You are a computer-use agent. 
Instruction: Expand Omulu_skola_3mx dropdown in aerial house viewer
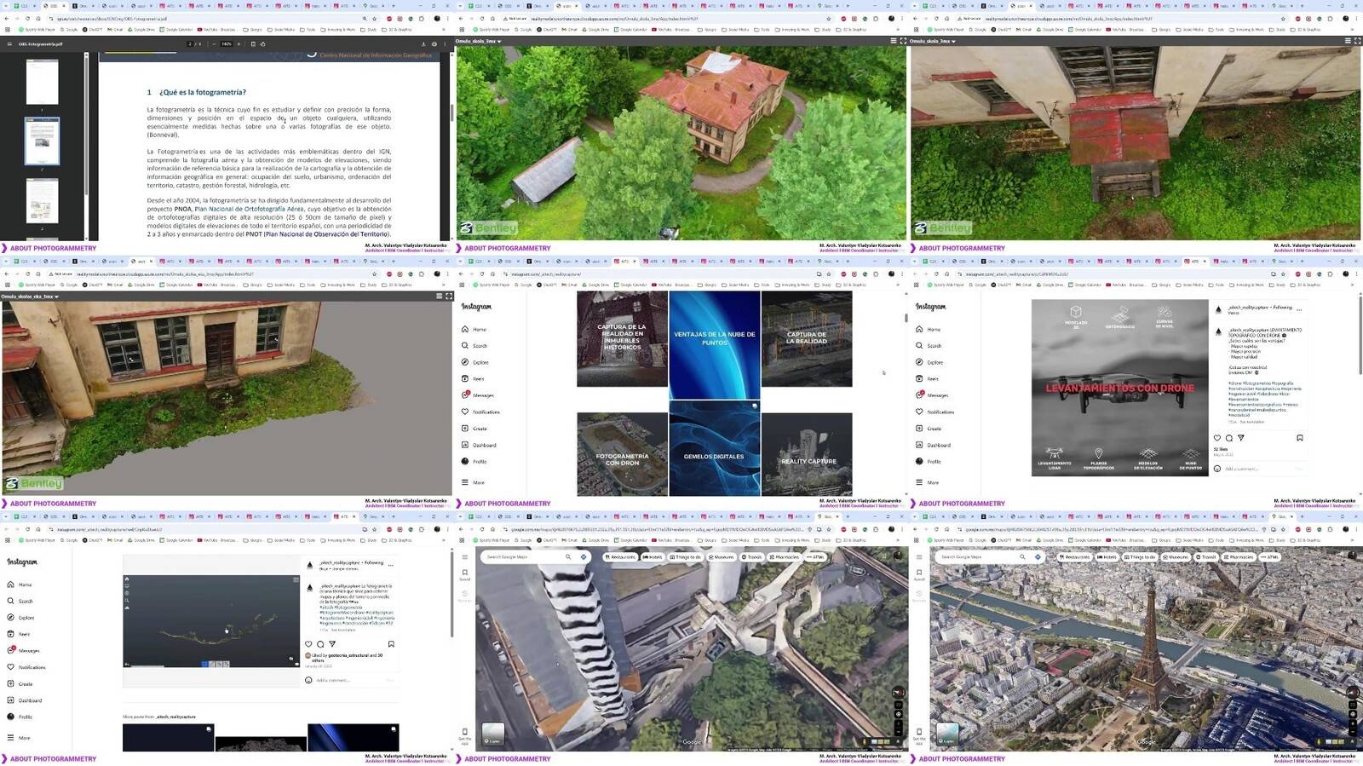479,41
